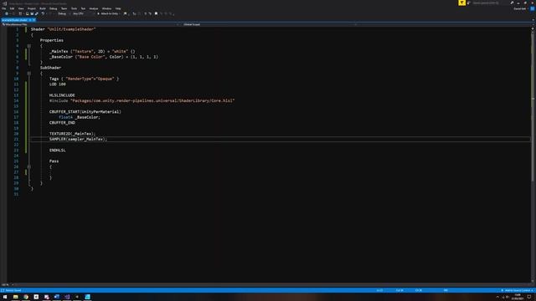Open the Help menu
The width and height of the screenshot is (536, 301).
118,8
